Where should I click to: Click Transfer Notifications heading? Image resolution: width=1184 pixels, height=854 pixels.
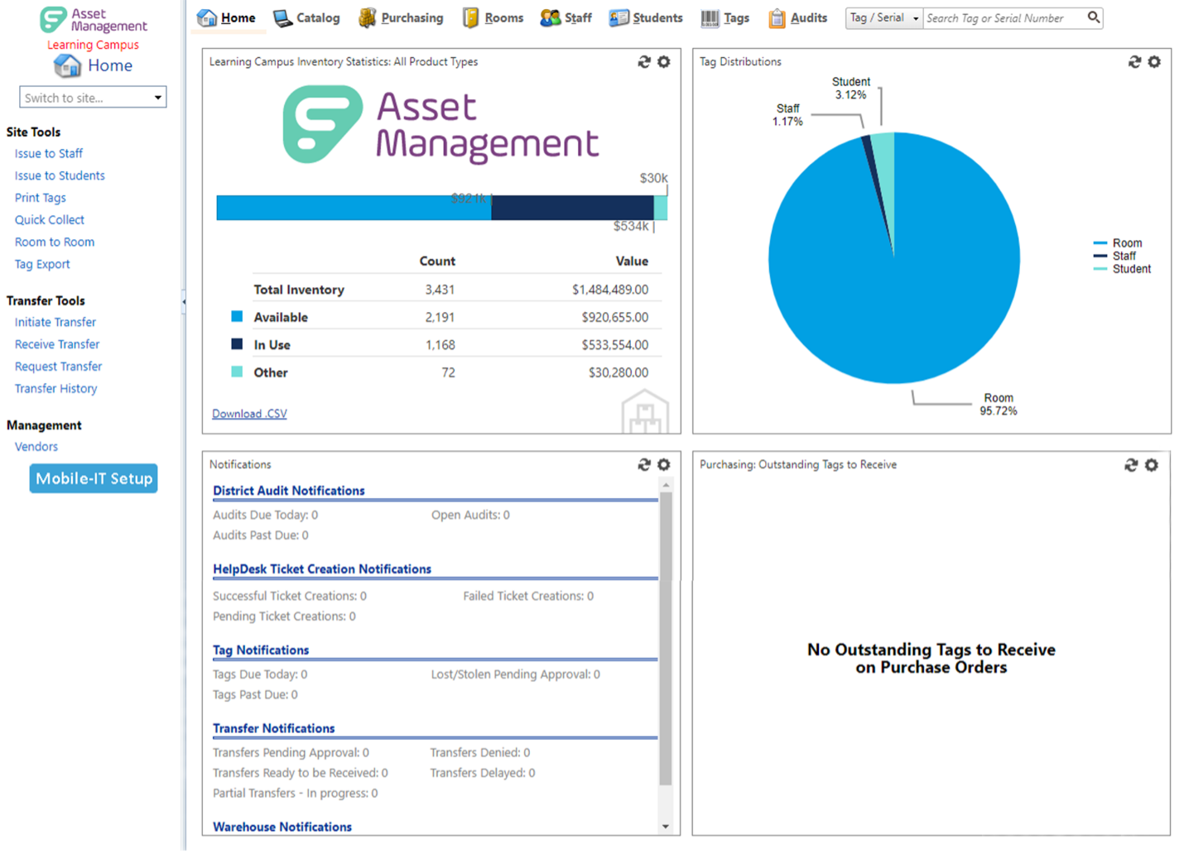[x=274, y=729]
